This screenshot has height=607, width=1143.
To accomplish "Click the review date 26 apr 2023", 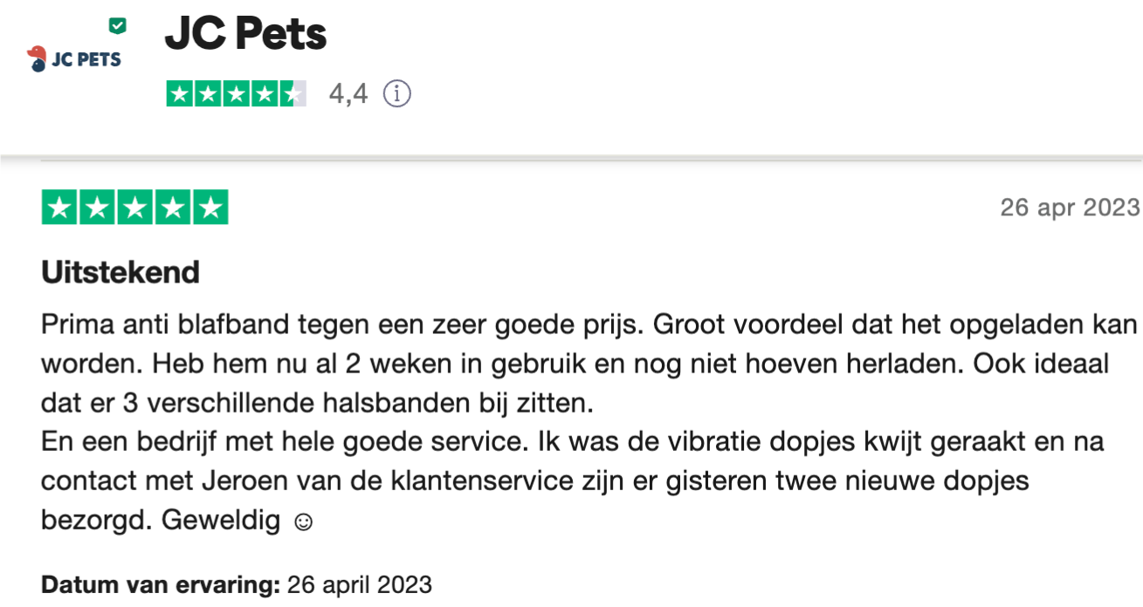I will click(1070, 208).
